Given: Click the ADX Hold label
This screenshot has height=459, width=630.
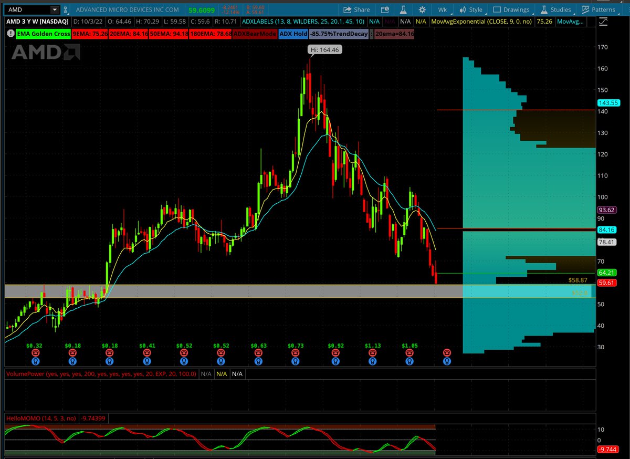Looking at the screenshot, I should tap(293, 34).
